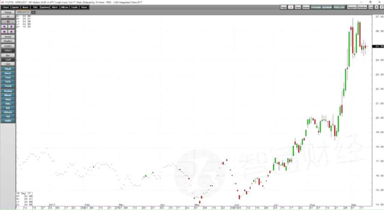Click the Home button in the top toolbar
Screen dimensions: 384x210
pos(306,7)
